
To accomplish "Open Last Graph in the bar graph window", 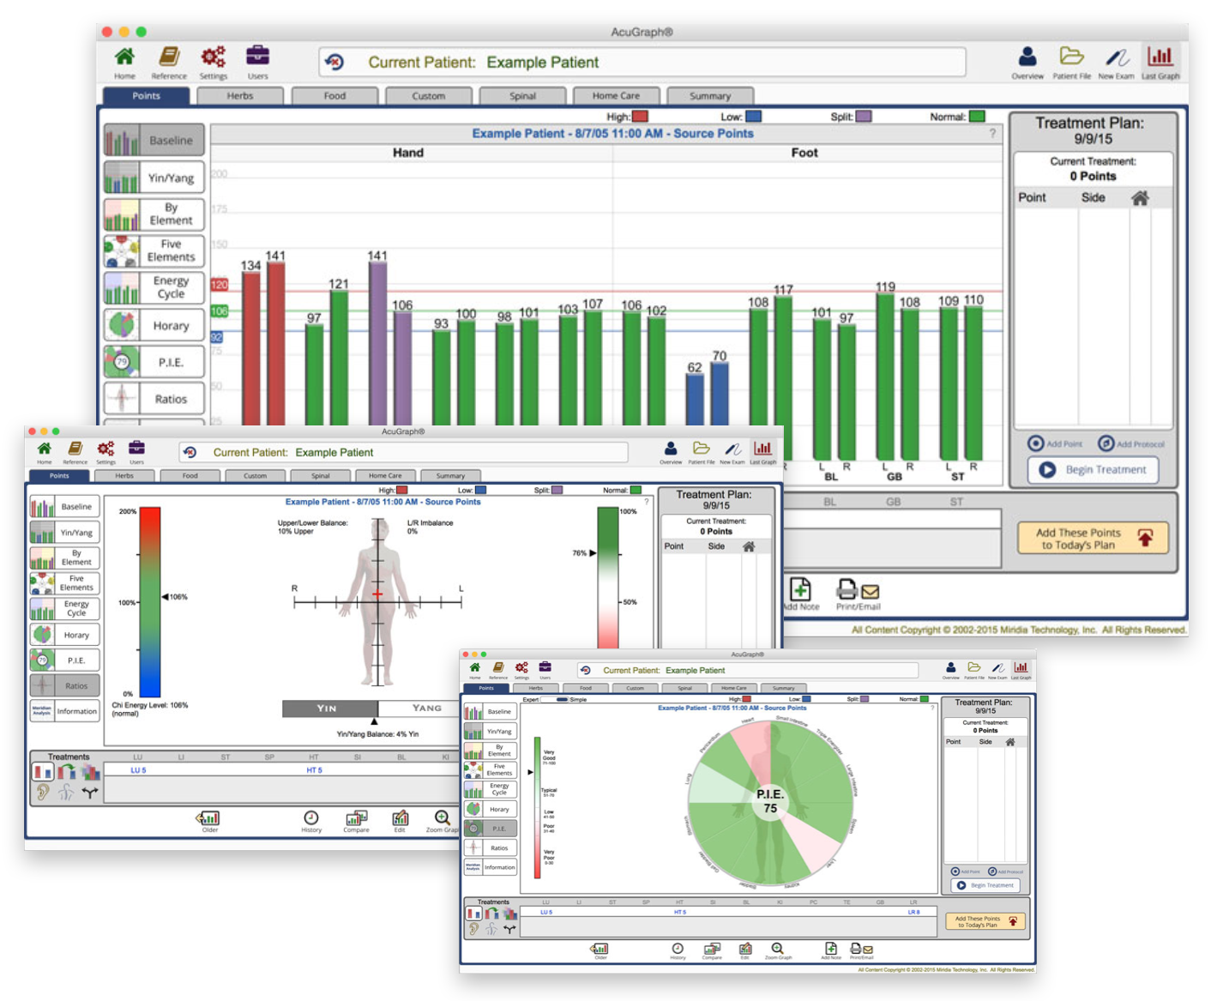I will coord(1160,58).
